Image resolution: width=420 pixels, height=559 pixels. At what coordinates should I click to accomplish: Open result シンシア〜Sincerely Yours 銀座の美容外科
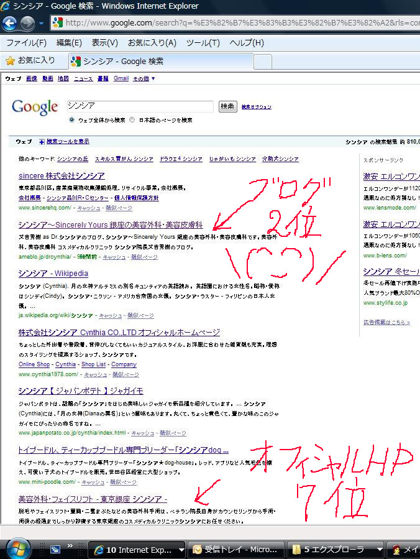(x=111, y=225)
